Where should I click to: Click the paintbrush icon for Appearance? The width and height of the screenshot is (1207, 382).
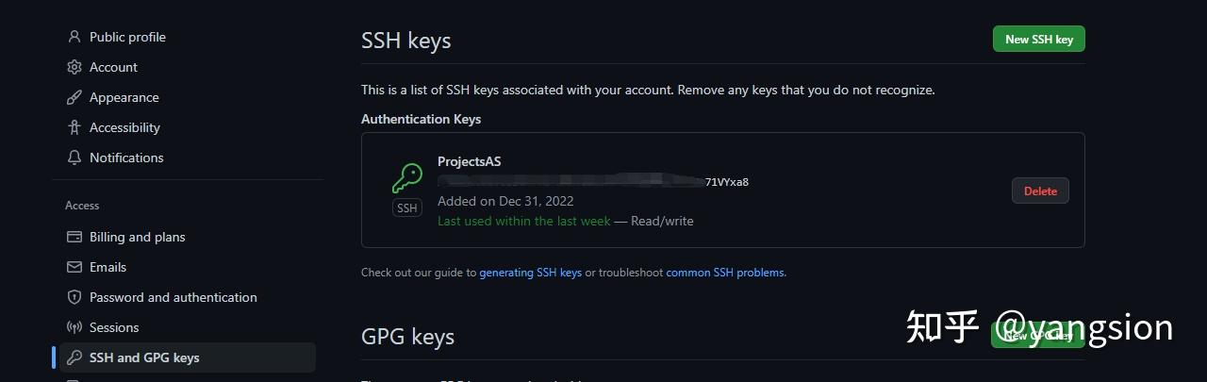click(x=74, y=97)
